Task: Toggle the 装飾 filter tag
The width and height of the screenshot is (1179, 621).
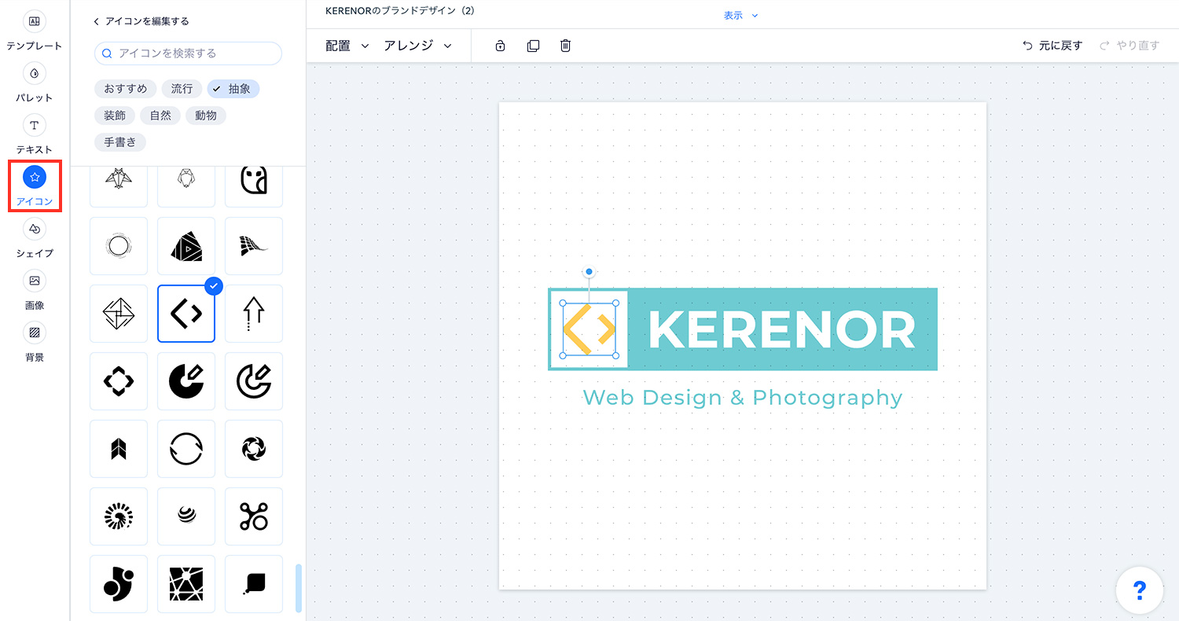Action: click(x=115, y=116)
